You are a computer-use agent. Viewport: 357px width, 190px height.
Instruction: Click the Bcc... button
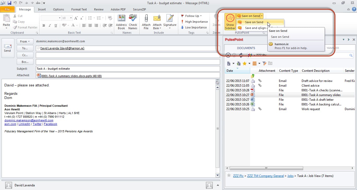tap(25, 62)
